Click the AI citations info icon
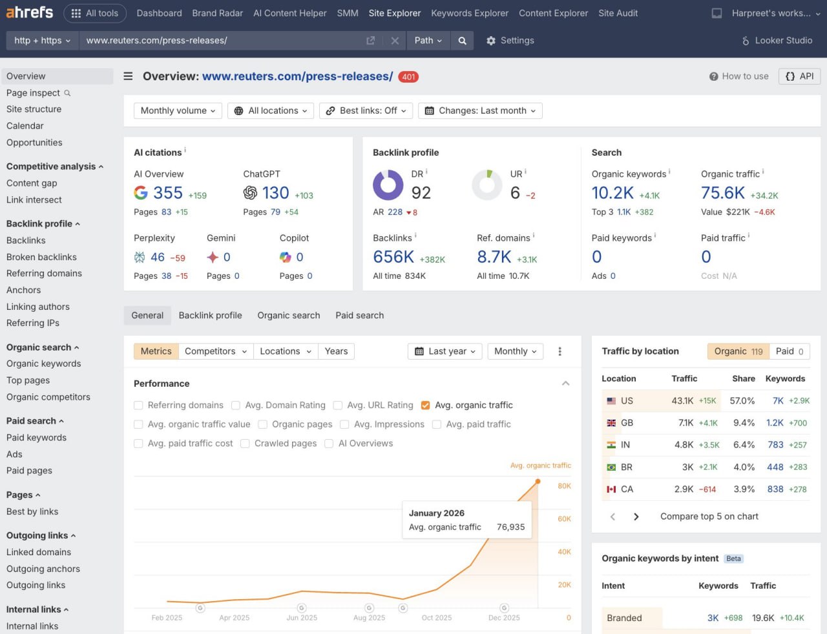827x634 pixels. tap(185, 150)
